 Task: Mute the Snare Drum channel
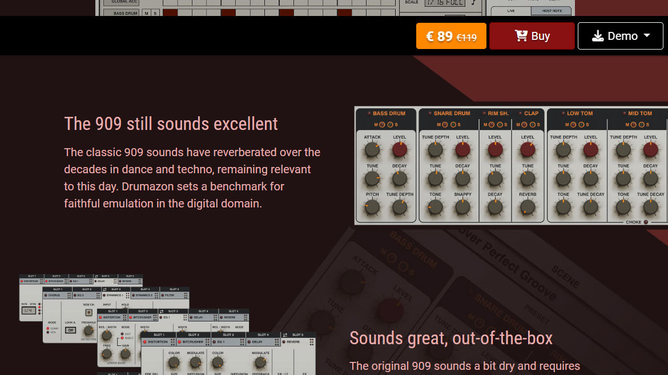click(x=445, y=125)
